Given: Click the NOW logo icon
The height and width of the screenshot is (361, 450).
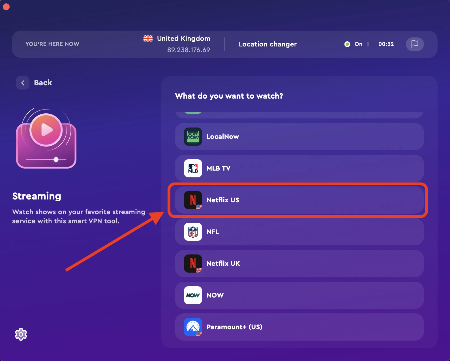Looking at the screenshot, I should tap(193, 295).
